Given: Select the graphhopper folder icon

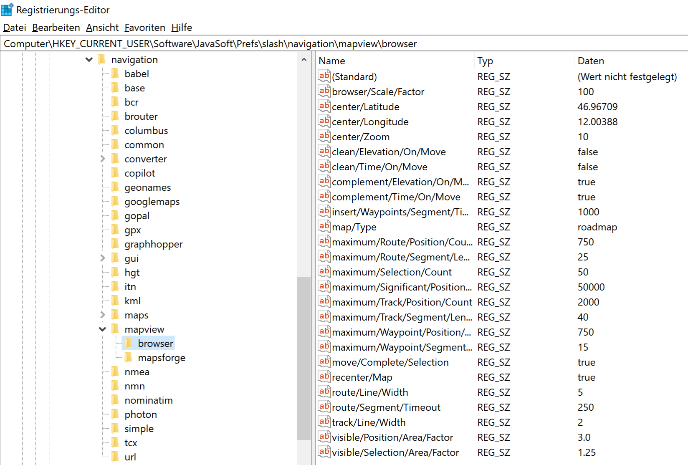Looking at the screenshot, I should (x=116, y=244).
